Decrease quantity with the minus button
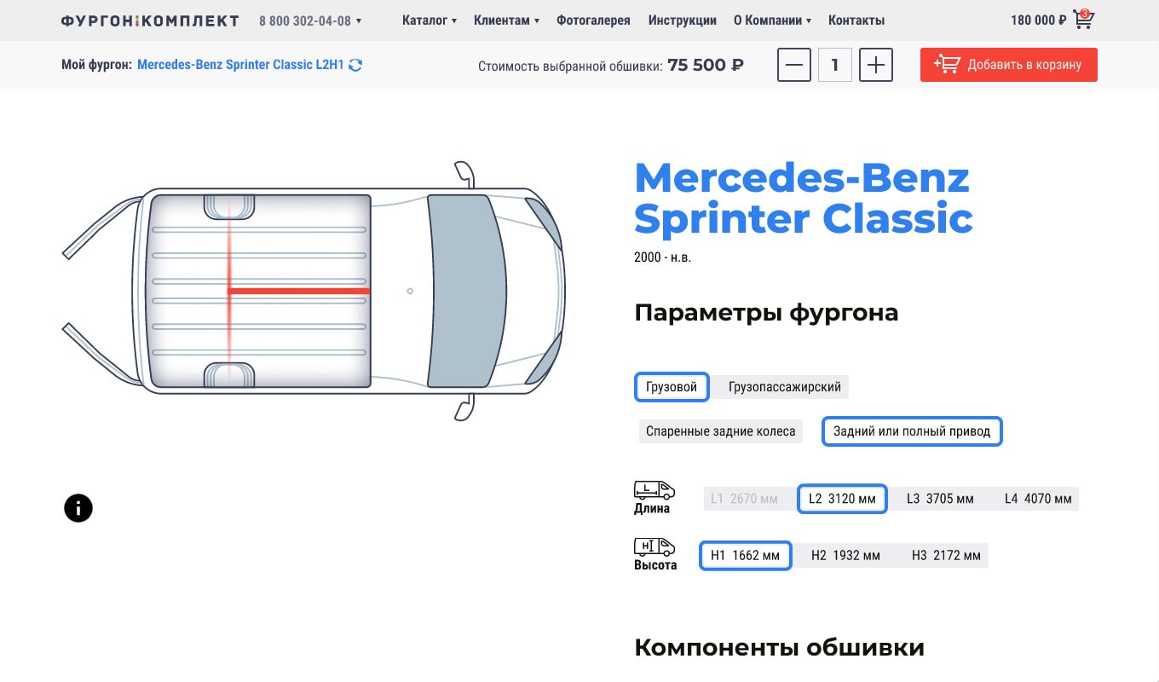1159x682 pixels. coord(794,65)
